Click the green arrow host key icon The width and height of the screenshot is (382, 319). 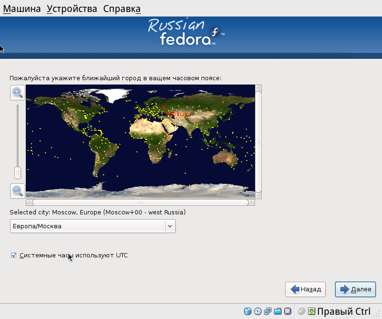312,311
